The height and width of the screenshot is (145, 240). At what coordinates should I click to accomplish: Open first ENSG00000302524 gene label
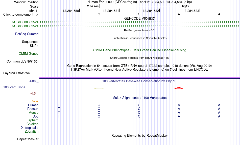coord(24,22)
